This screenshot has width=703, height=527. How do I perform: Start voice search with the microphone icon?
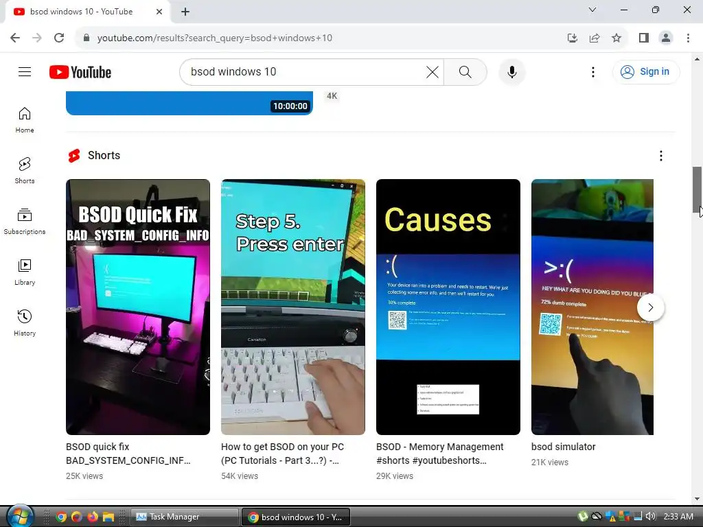point(511,71)
